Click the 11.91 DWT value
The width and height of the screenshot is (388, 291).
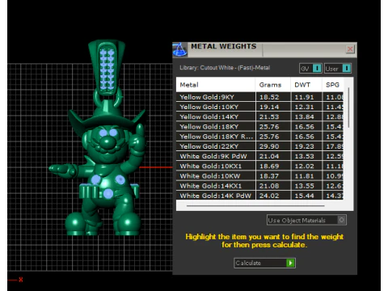(304, 97)
